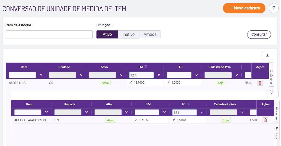
Task: Delete the ACHOCOLATADO EM PO row
Action: pyautogui.click(x=265, y=120)
